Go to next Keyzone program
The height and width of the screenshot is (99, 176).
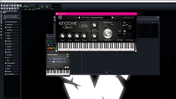112,18
